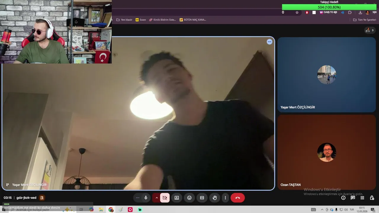Click the blue sound-wave extension icon

pos(343,12)
